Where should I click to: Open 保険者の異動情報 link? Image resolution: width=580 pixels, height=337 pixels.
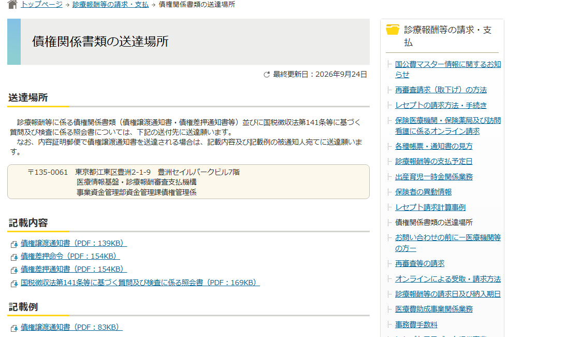coord(423,192)
